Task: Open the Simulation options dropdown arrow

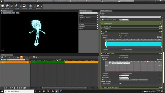Action: pos(42,7)
